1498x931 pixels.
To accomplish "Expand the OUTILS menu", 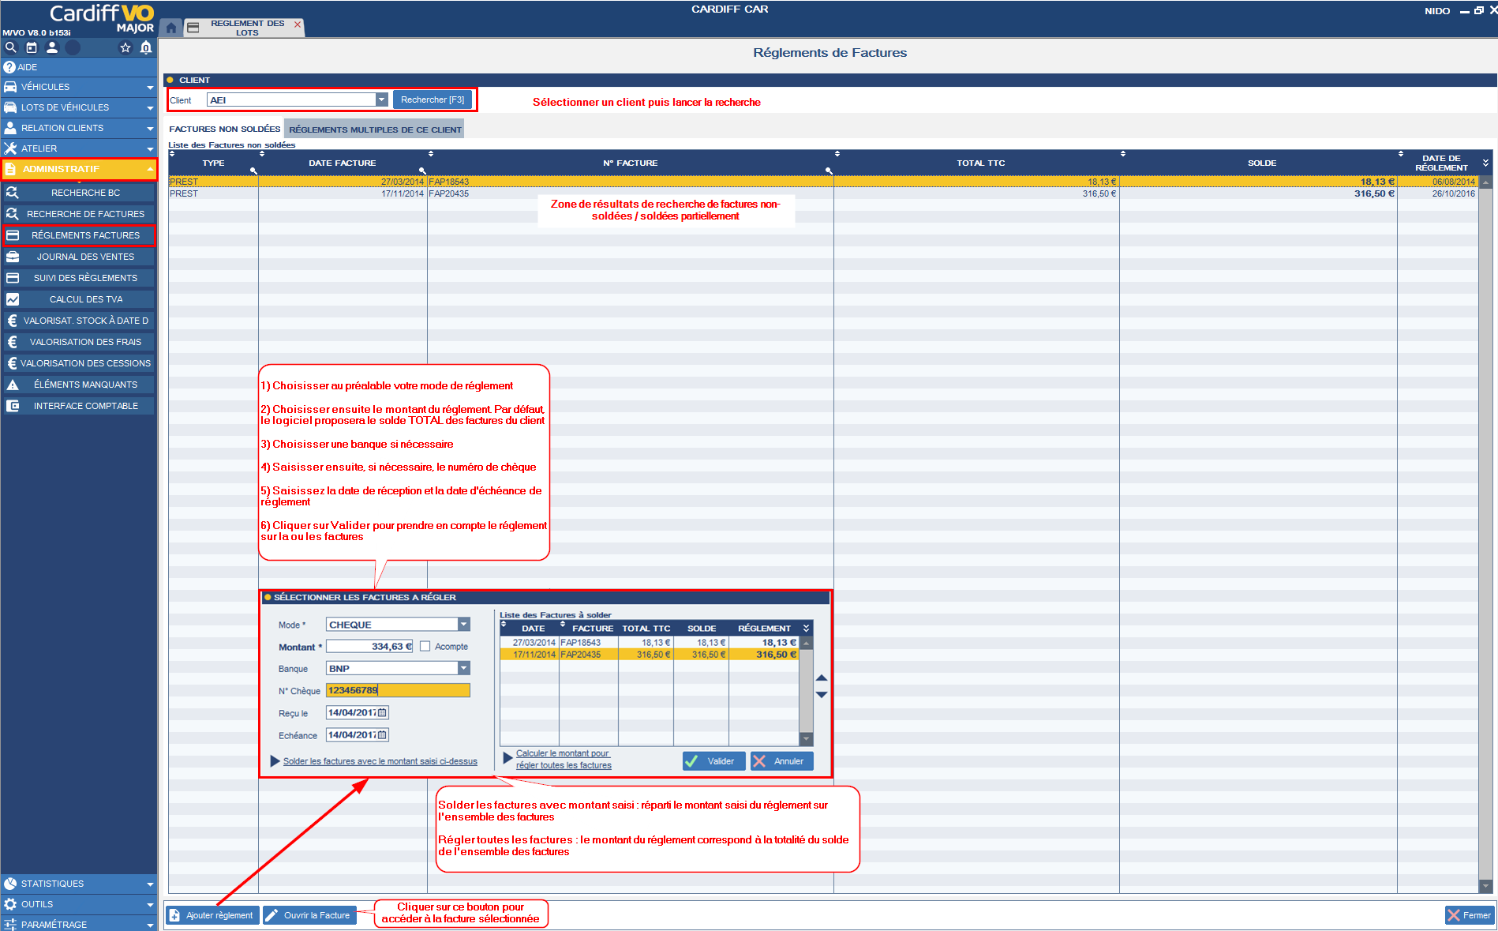I will (79, 904).
